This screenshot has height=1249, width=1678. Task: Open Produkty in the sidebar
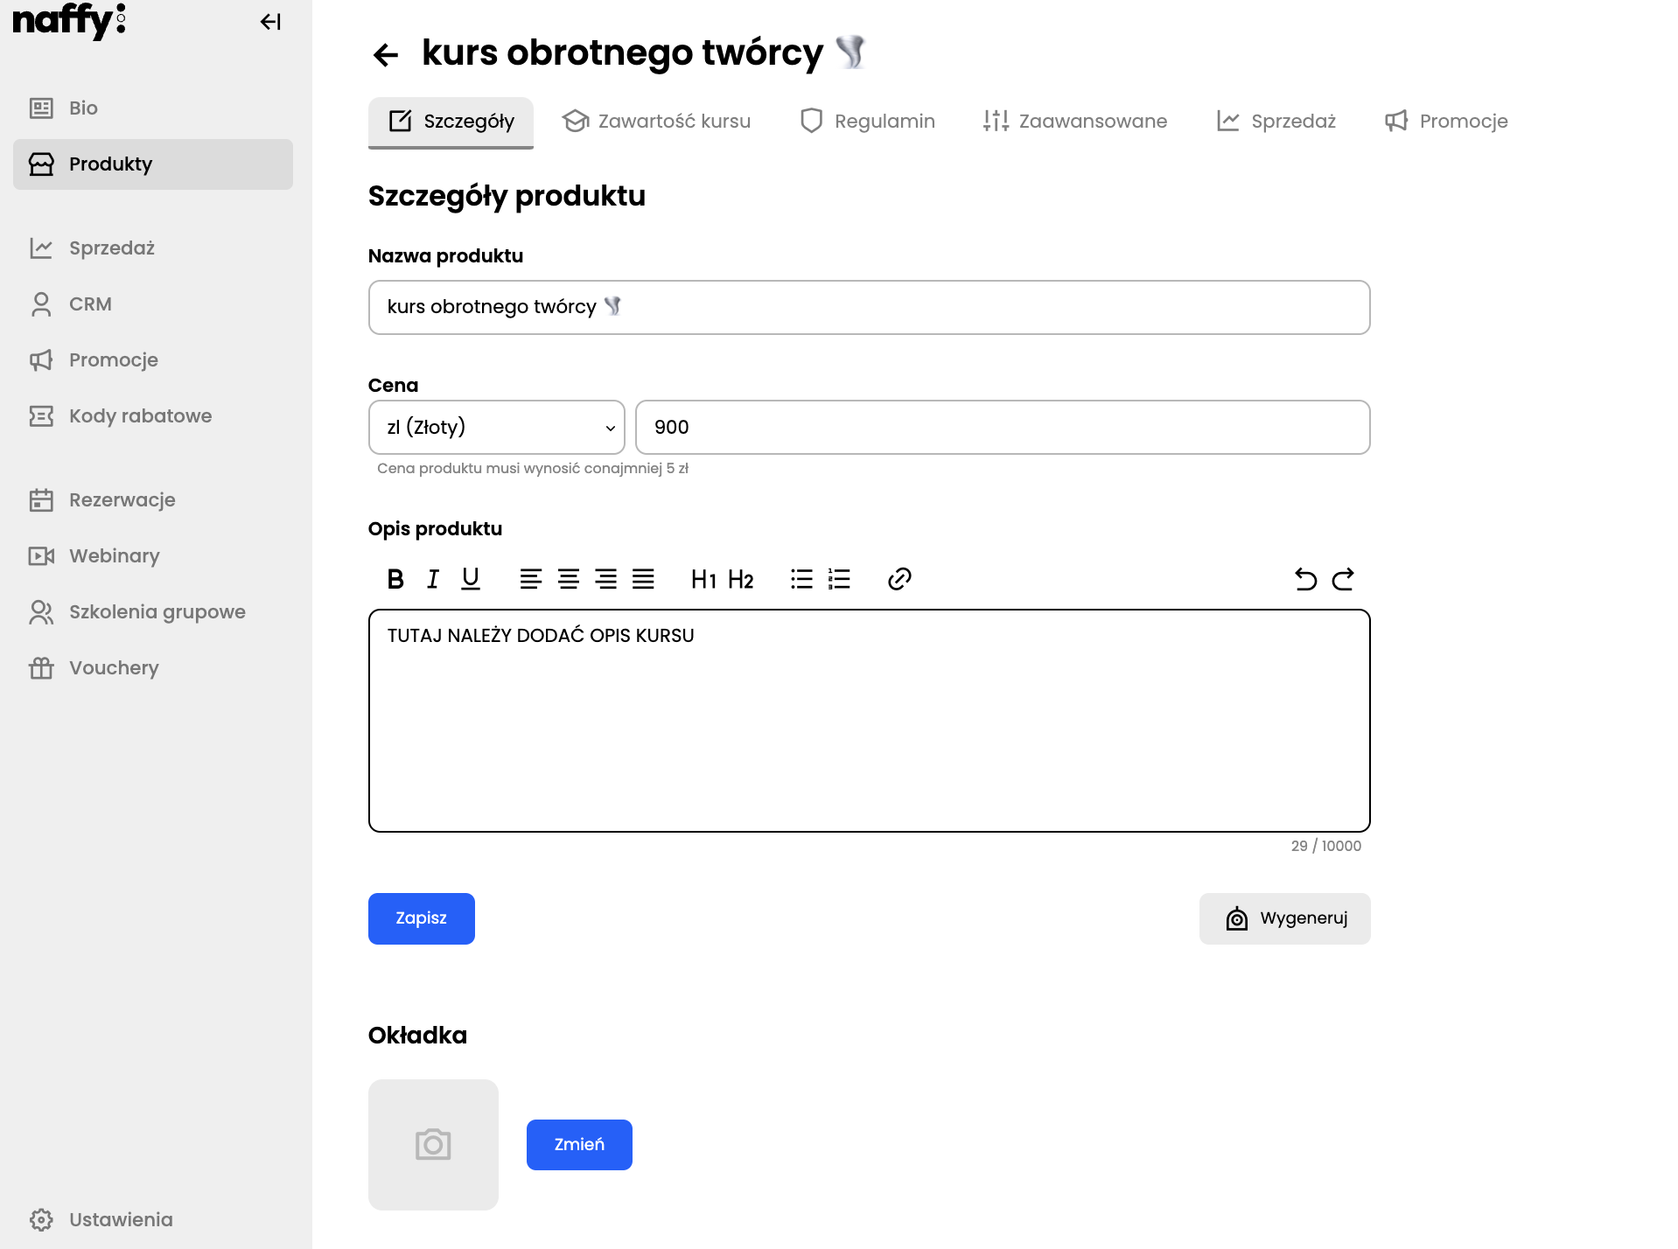(x=153, y=164)
